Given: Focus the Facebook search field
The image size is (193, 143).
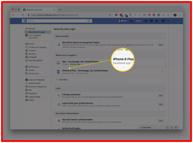Looking at the screenshot, I should (59, 21).
